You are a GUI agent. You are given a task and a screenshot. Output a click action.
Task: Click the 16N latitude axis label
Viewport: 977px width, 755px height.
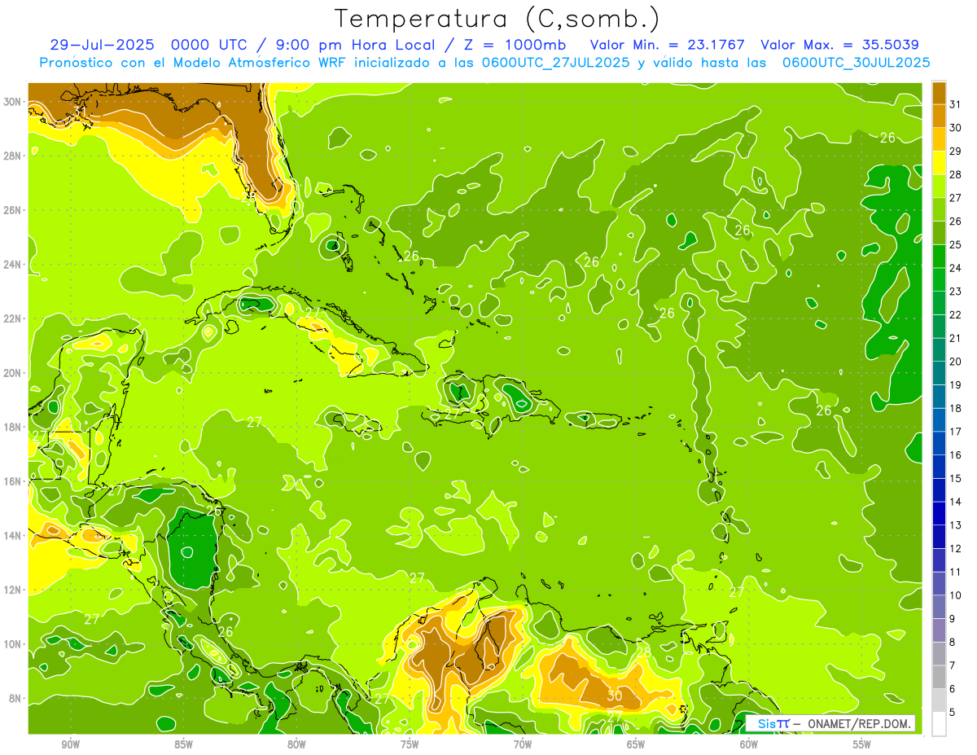pos(13,481)
